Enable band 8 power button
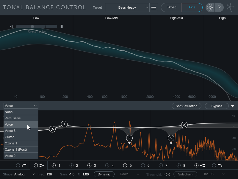 point(179,166)
